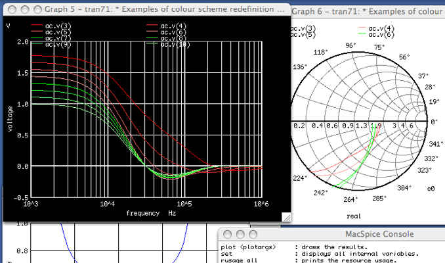Click the ac.v(4) legend entry in Graph 6

coord(376,28)
